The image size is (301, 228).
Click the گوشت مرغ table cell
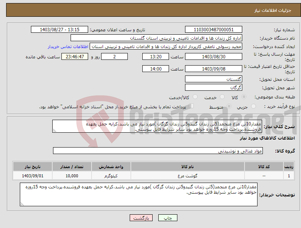[188, 176]
